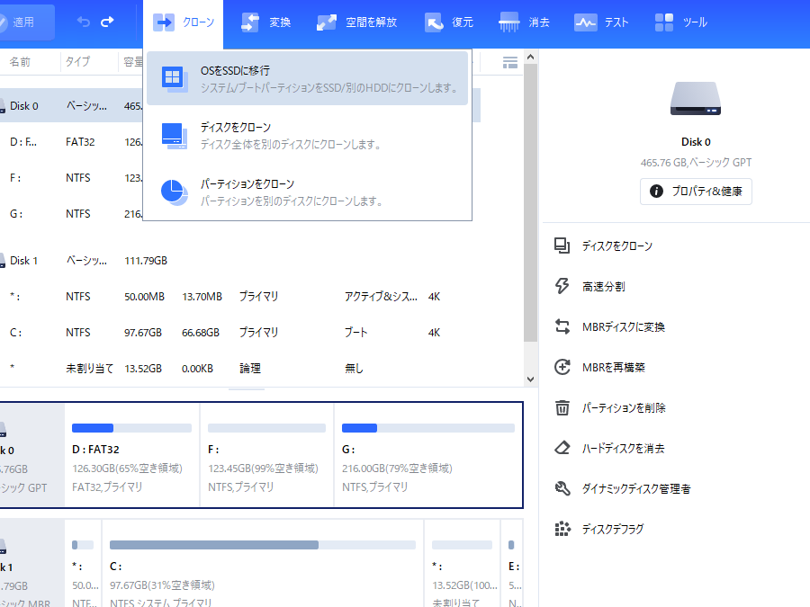The width and height of the screenshot is (810, 607).
Task: Click the list view options icon
Action: [510, 62]
